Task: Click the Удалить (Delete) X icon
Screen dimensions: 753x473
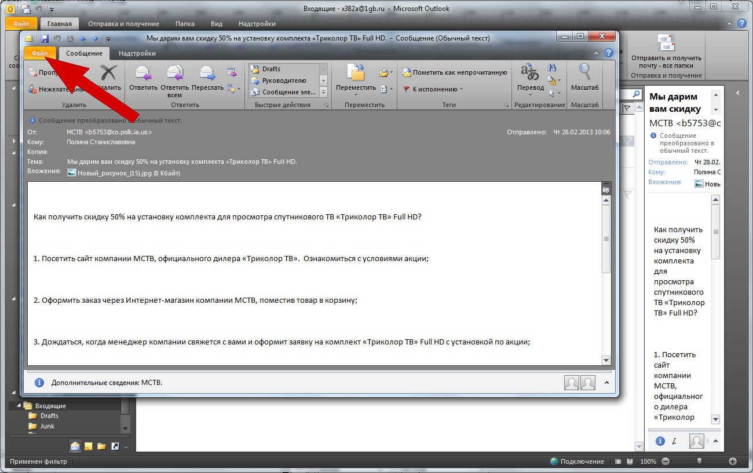Action: pos(108,74)
